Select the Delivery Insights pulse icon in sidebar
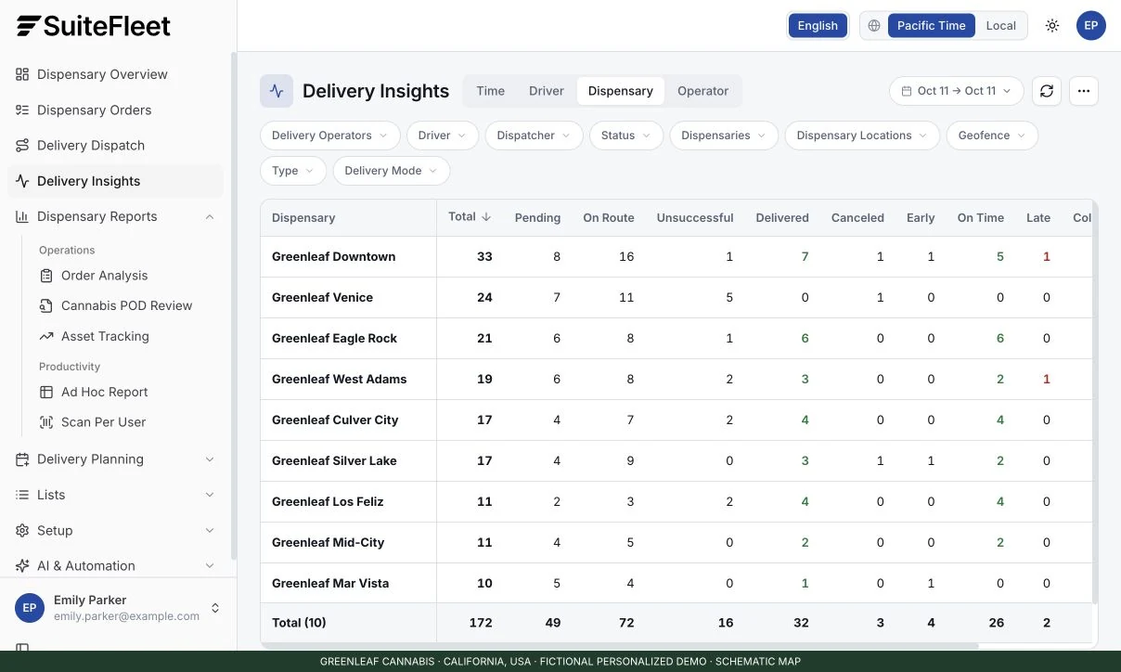 pos(22,181)
